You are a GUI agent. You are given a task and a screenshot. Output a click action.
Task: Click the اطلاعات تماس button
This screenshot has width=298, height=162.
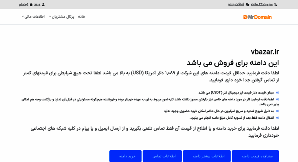point(162,156)
